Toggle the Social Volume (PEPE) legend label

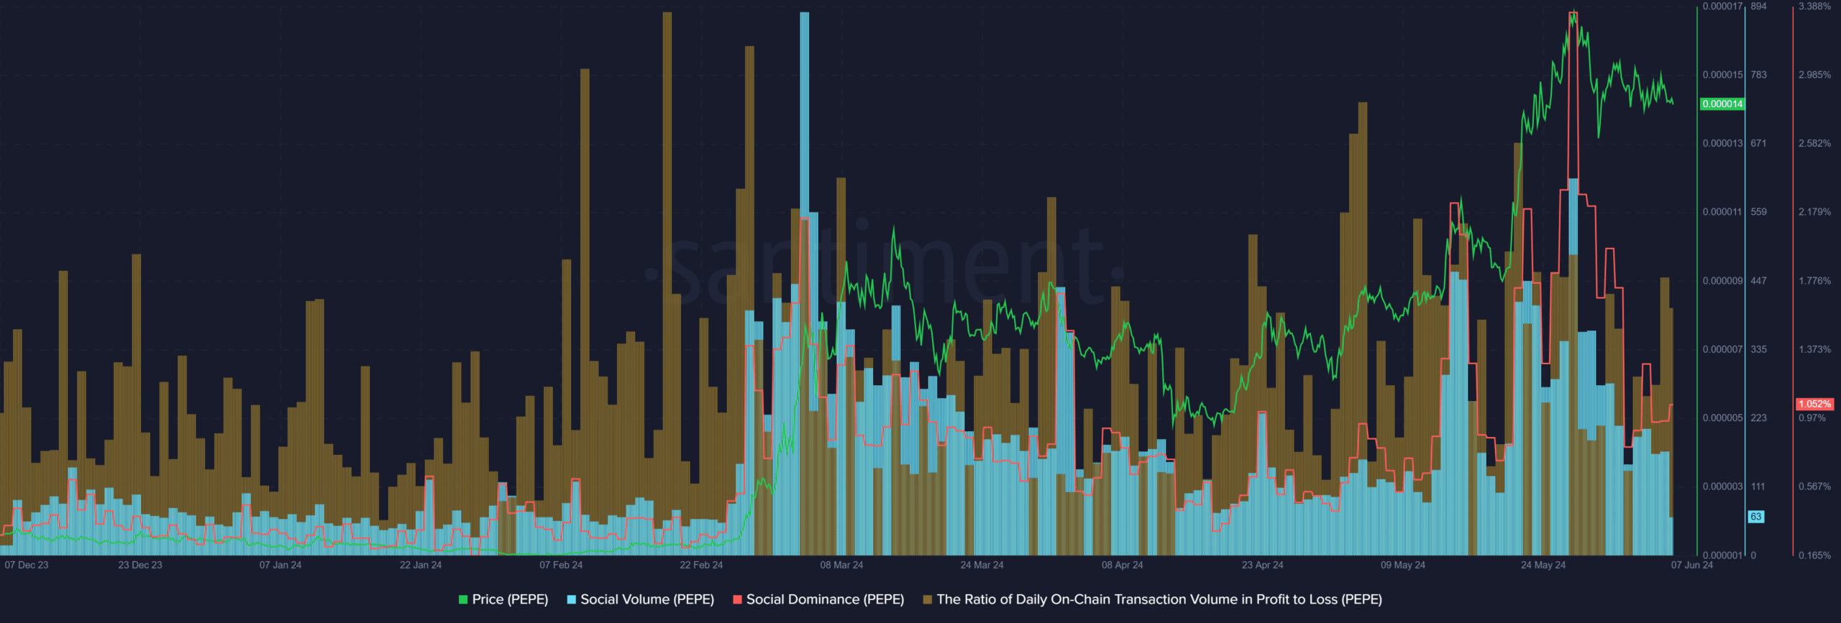(x=647, y=599)
